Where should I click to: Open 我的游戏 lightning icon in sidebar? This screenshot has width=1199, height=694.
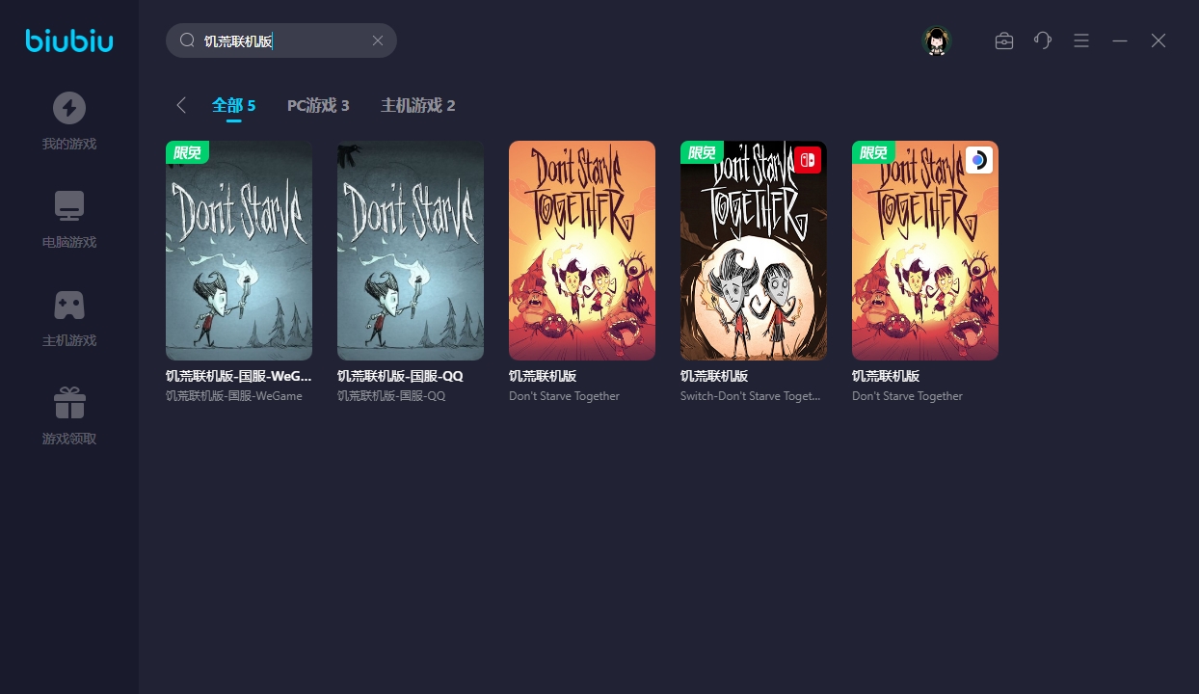(69, 107)
